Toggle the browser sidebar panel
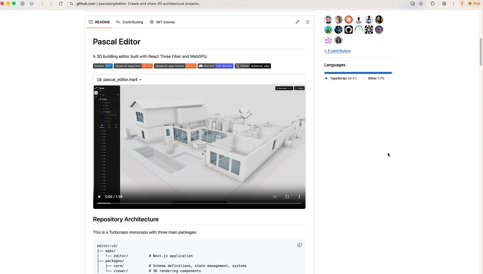The height and width of the screenshot is (274, 483). (x=23, y=4)
